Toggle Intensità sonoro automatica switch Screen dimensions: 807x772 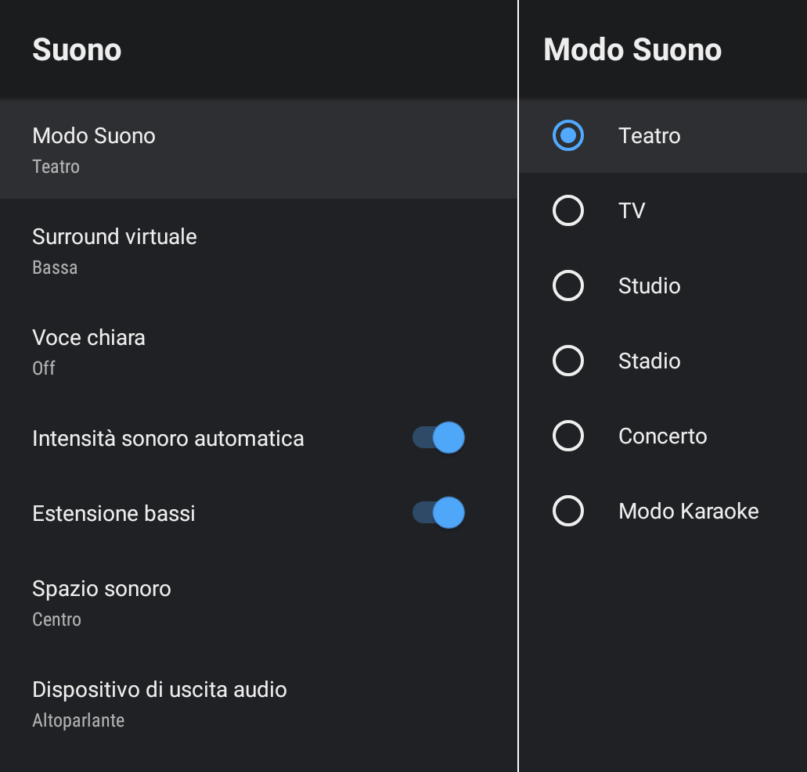click(439, 438)
